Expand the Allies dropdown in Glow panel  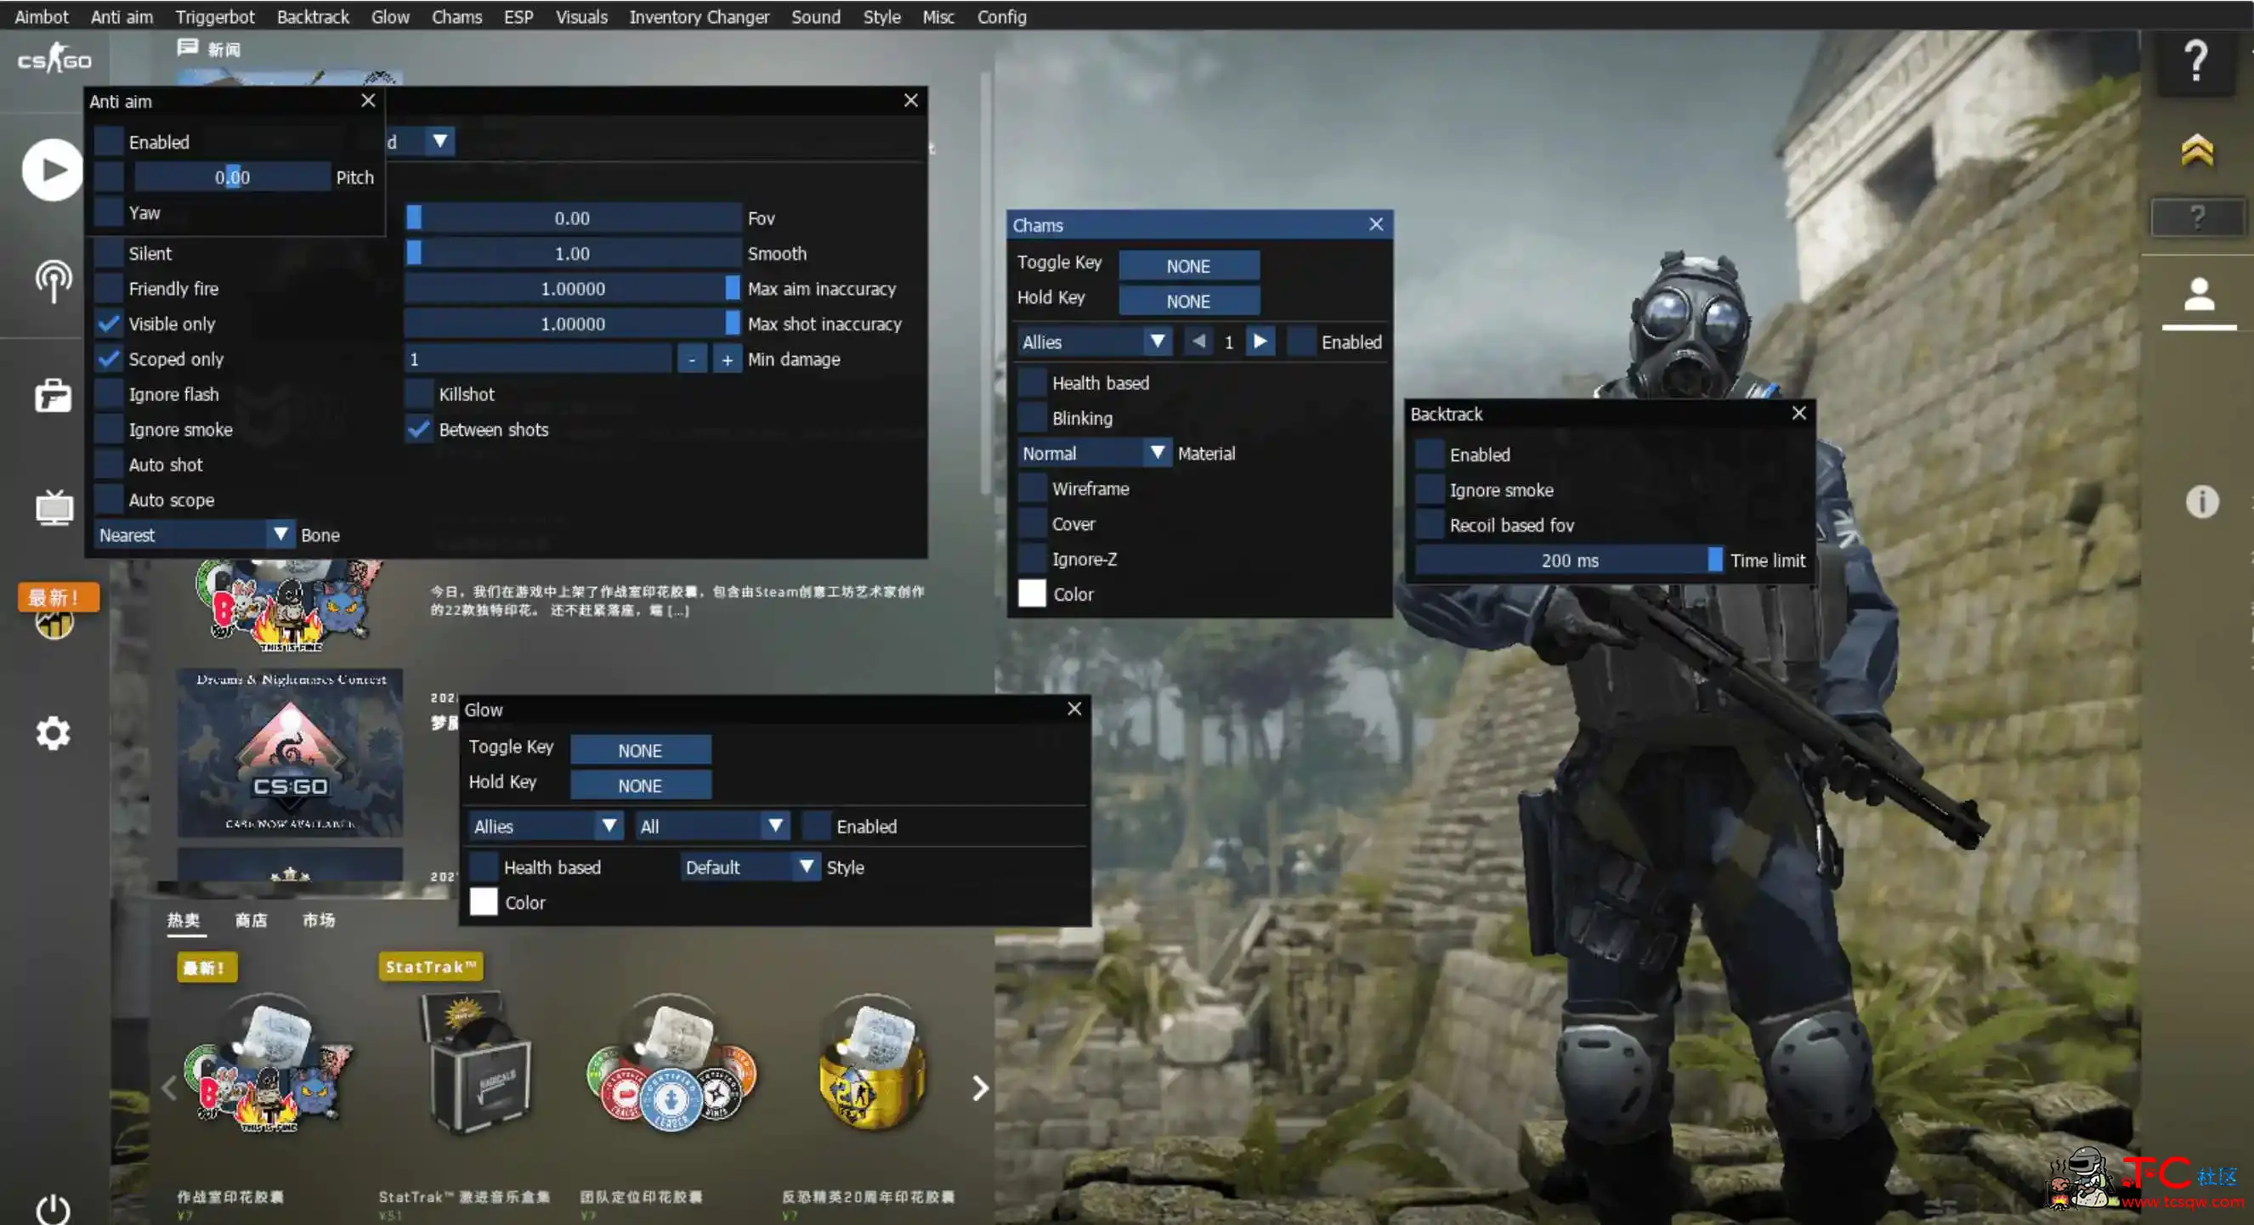pos(609,827)
